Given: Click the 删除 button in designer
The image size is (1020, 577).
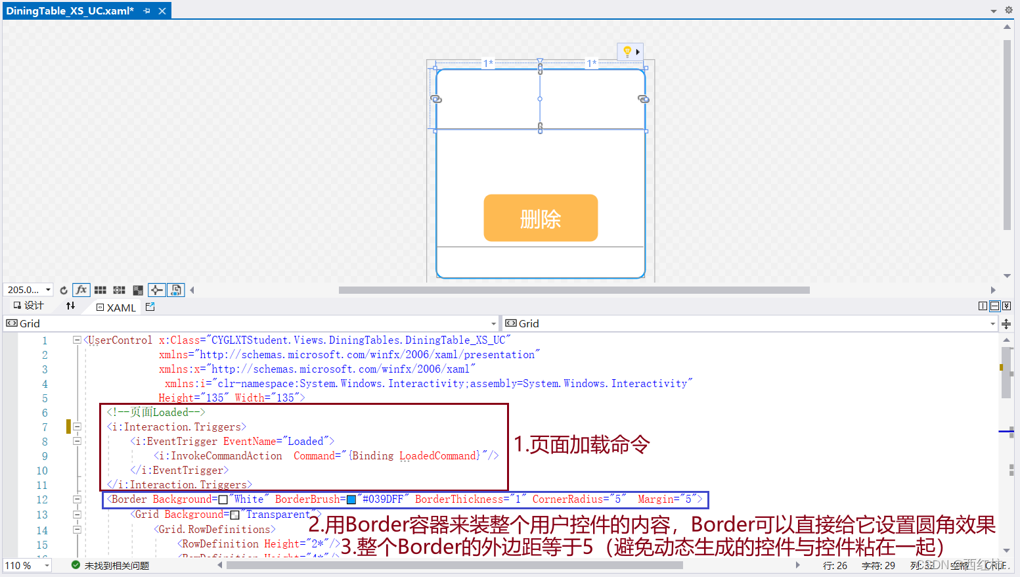Looking at the screenshot, I should click(541, 218).
